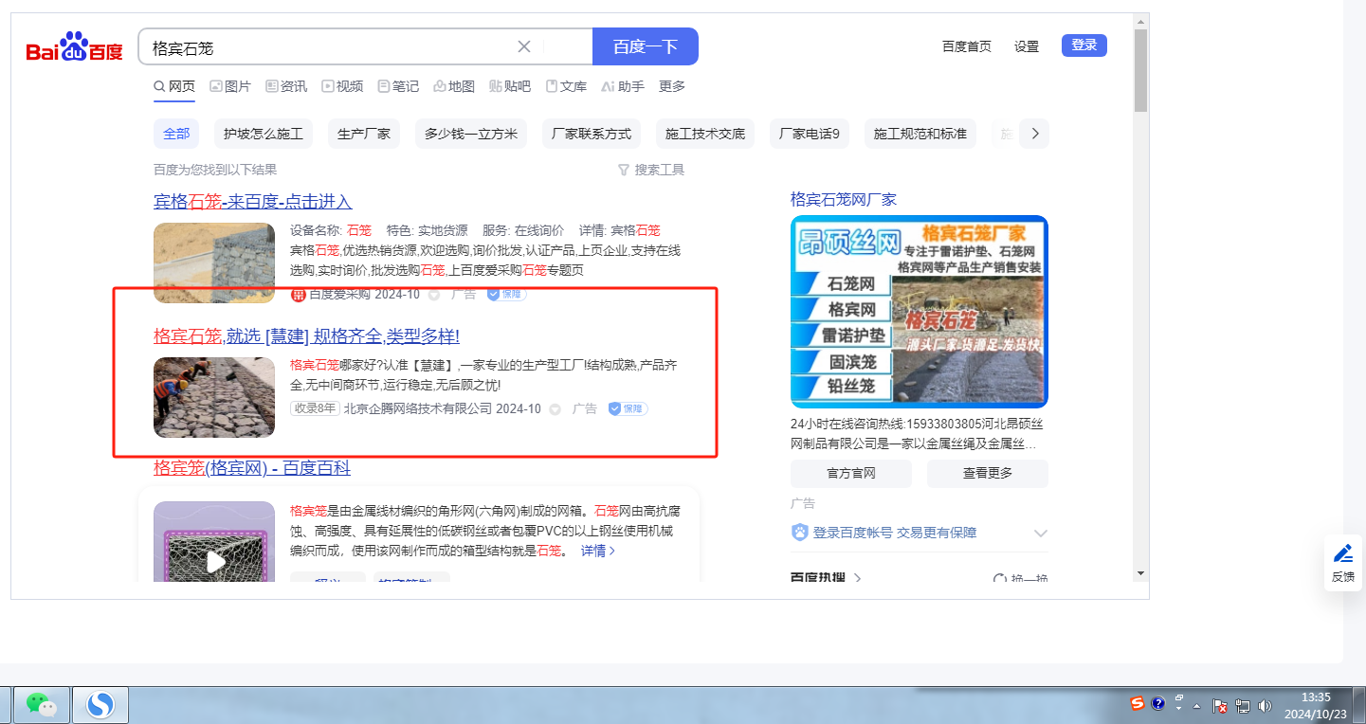Screen dimensions: 1366x724
Task: Select the 施工规范和标准 filter chip
Action: click(920, 134)
